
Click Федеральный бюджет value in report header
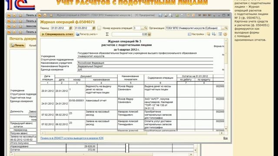(90, 66)
